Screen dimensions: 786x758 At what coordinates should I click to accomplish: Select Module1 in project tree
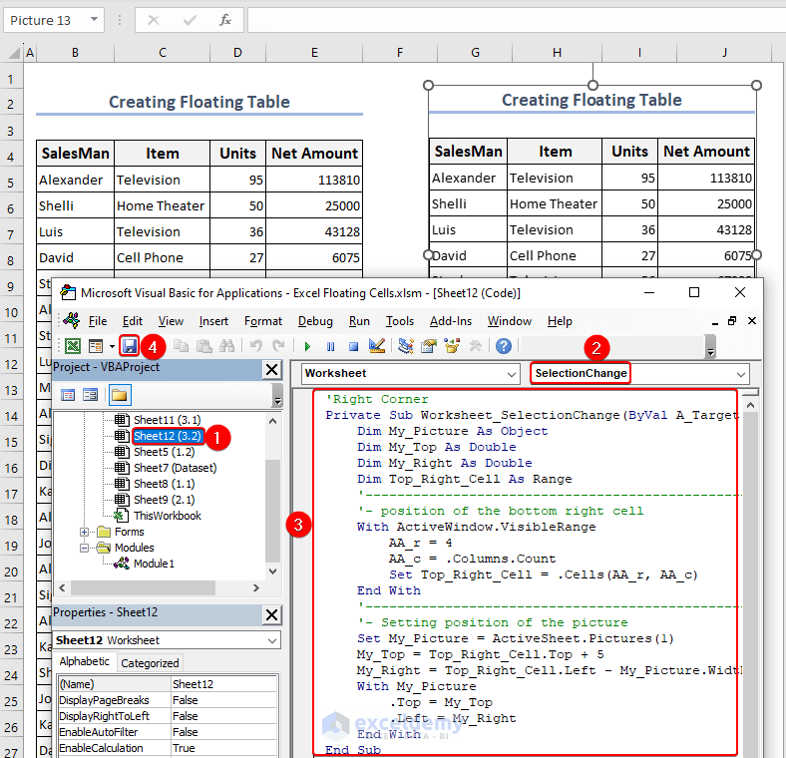click(154, 564)
